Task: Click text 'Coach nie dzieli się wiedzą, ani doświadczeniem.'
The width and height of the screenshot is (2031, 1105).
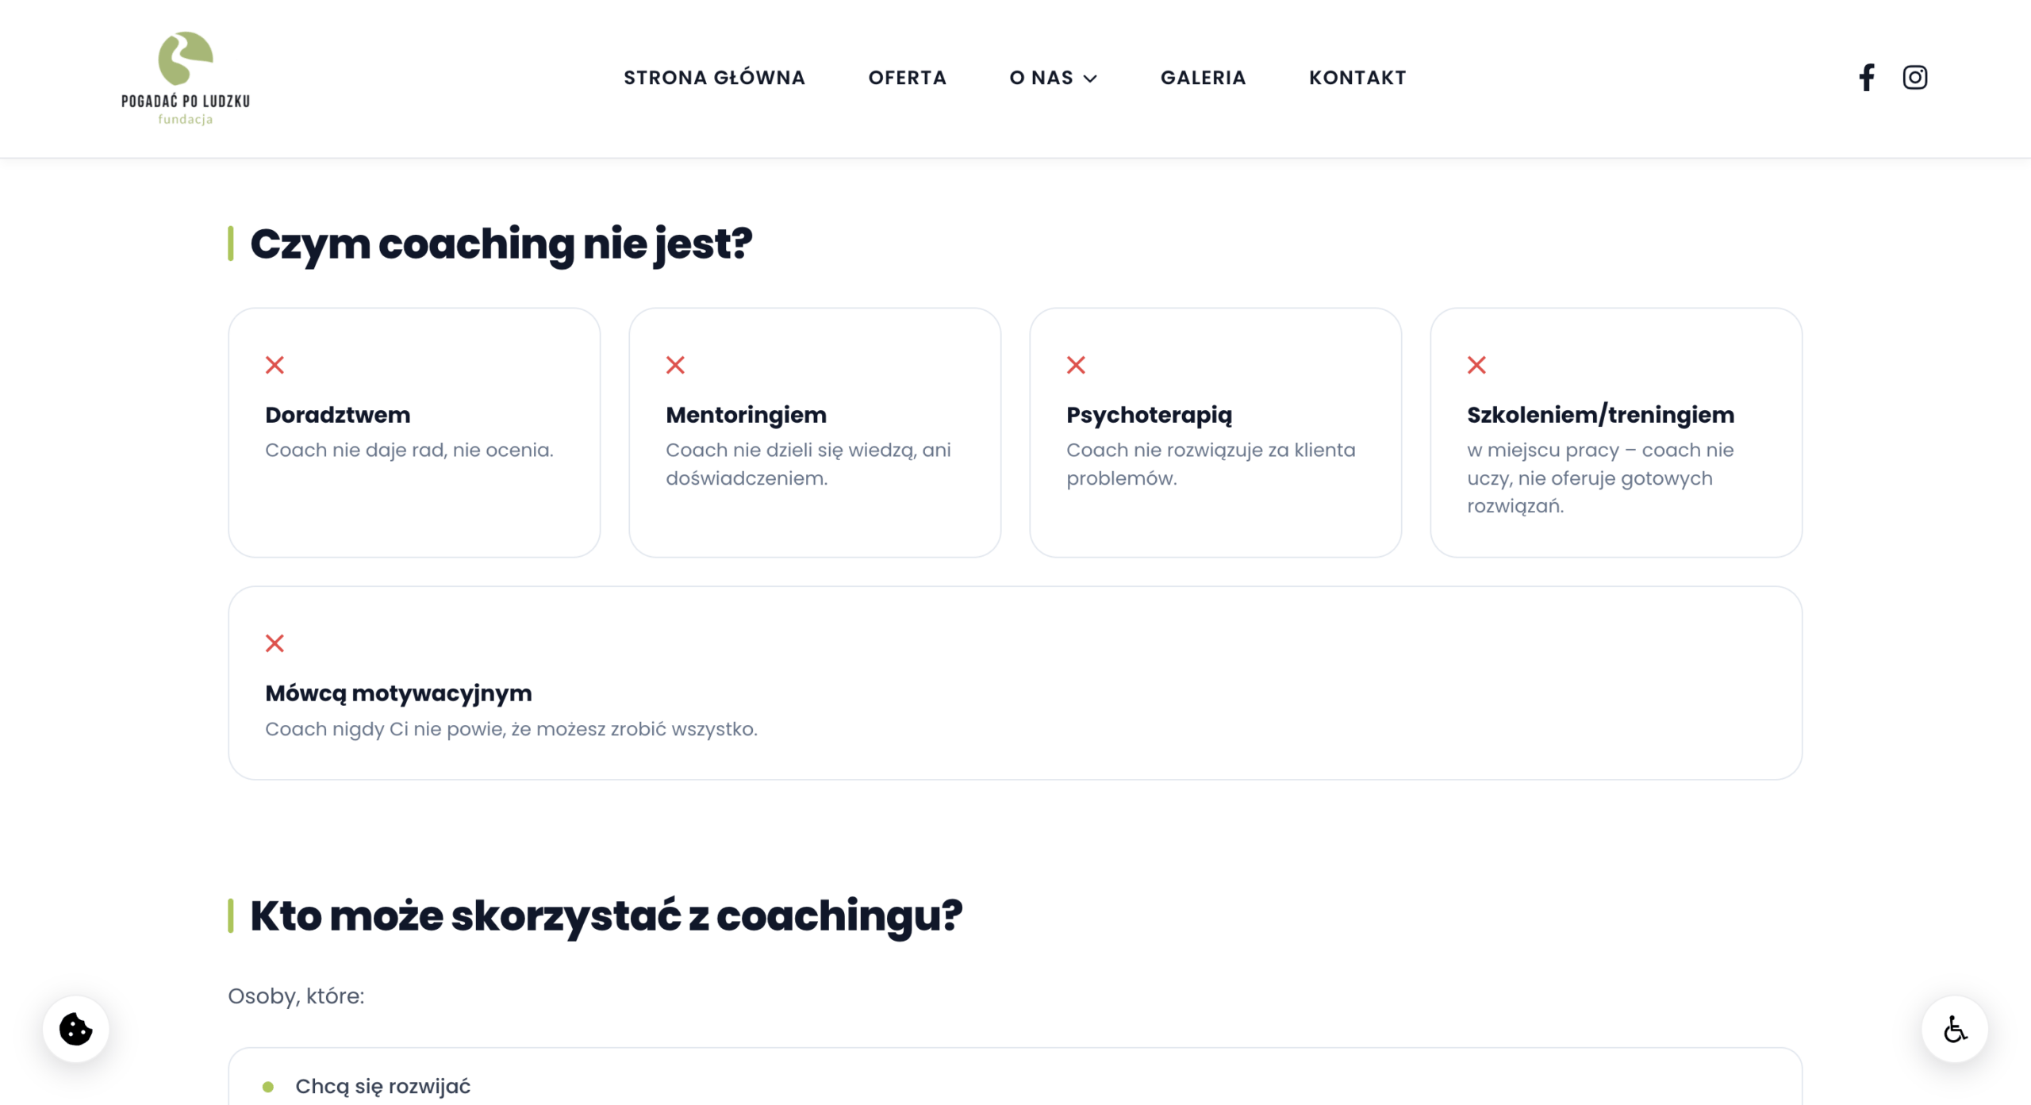Action: point(808,464)
